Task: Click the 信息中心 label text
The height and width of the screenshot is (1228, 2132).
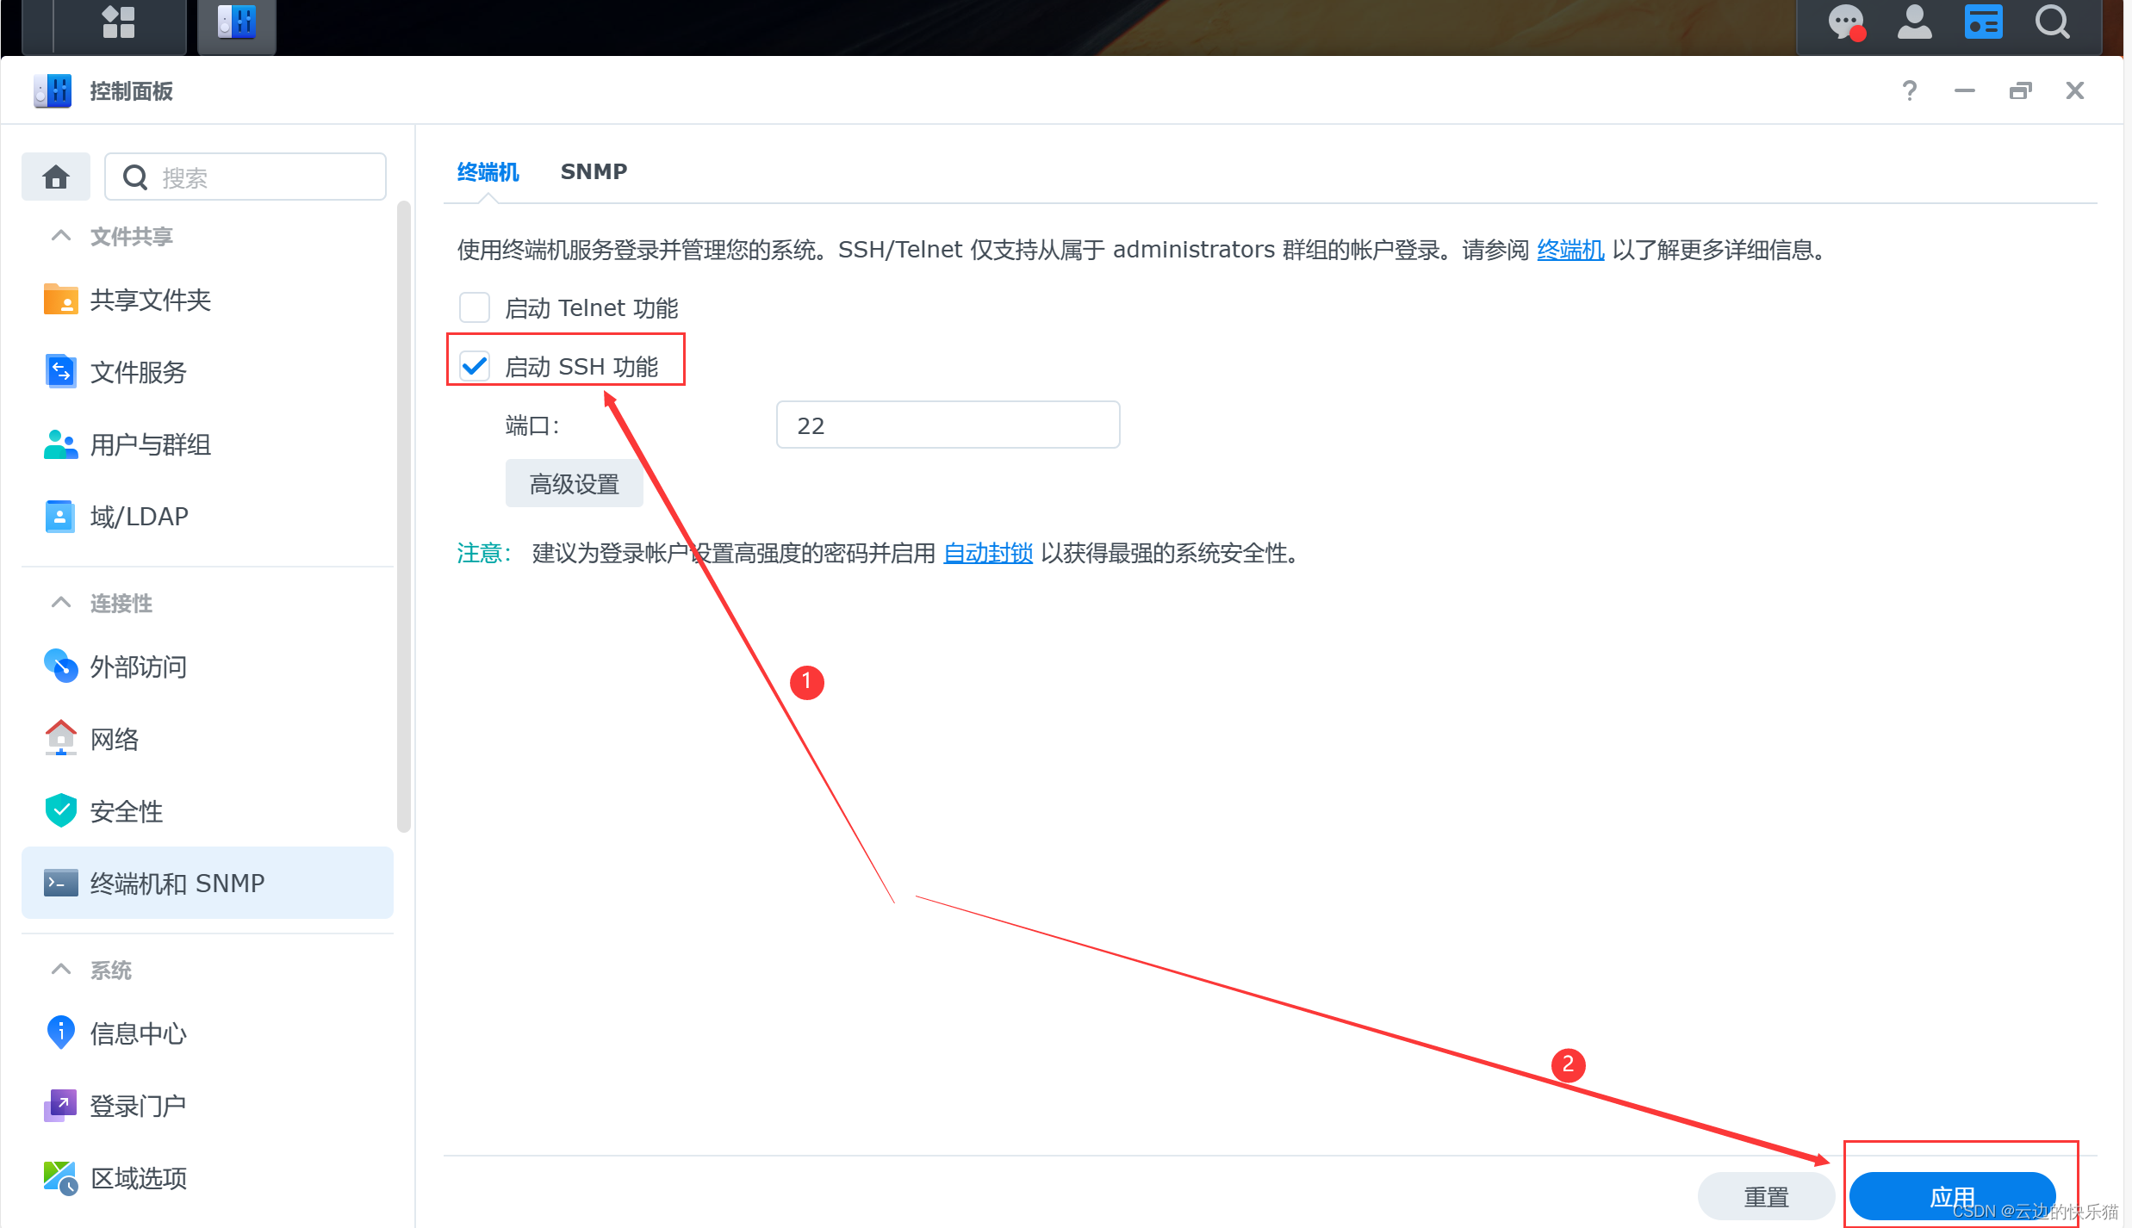Action: point(139,1033)
